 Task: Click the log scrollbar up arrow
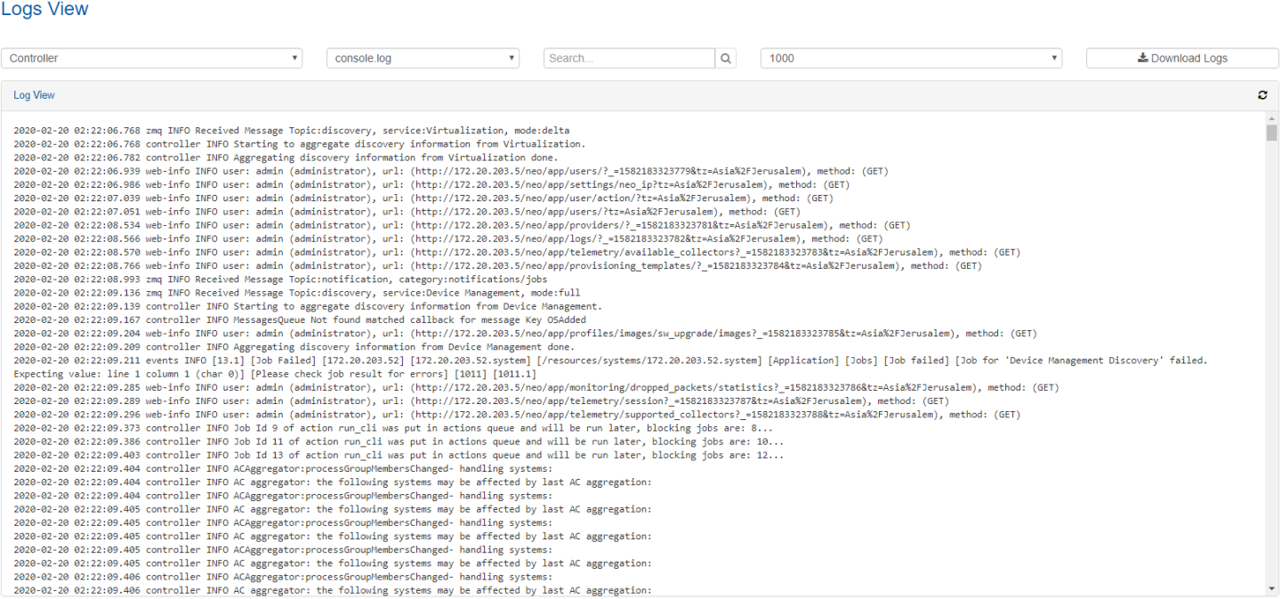point(1271,117)
